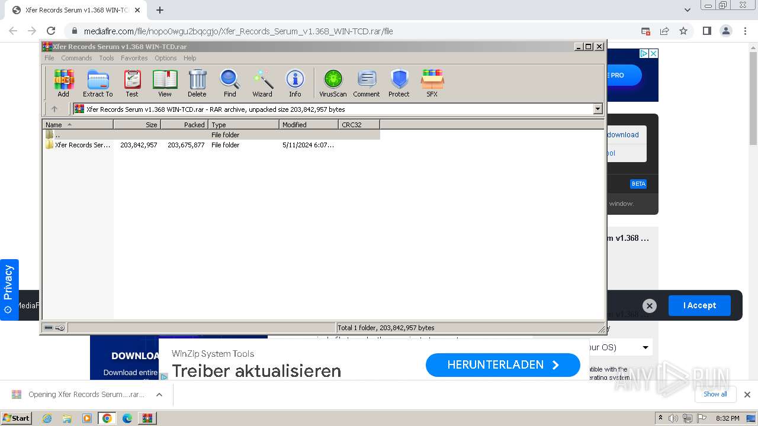Open the Help menu
This screenshot has width=758, height=426.
pos(189,58)
